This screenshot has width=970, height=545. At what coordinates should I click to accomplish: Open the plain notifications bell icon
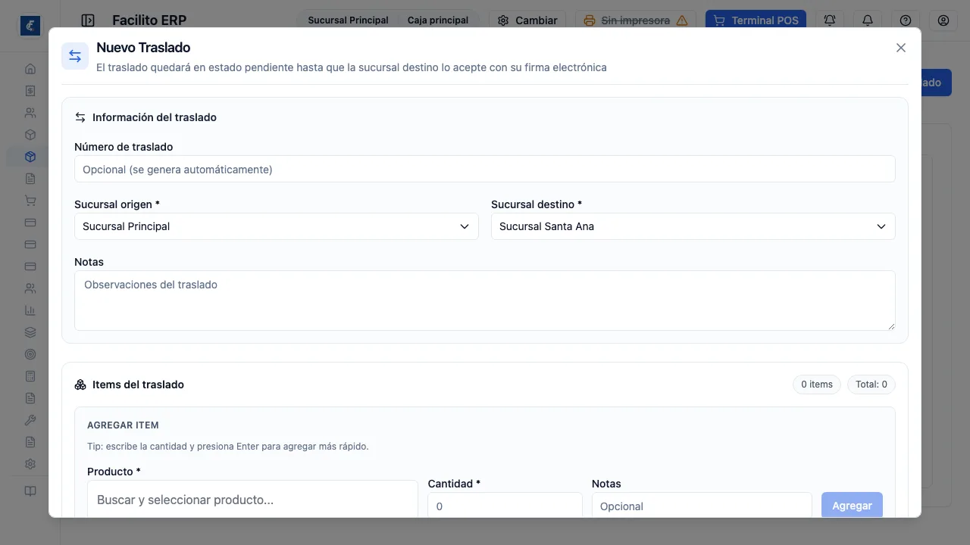(x=868, y=20)
